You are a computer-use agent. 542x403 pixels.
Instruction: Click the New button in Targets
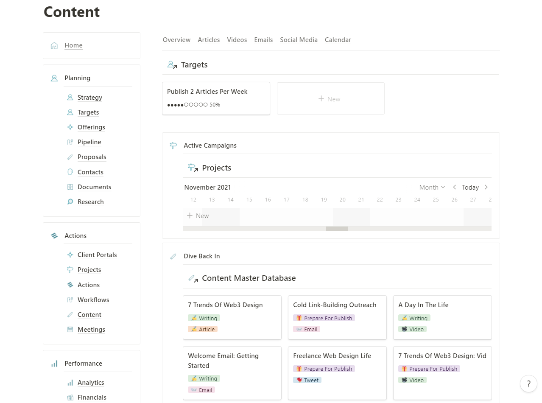coord(330,98)
